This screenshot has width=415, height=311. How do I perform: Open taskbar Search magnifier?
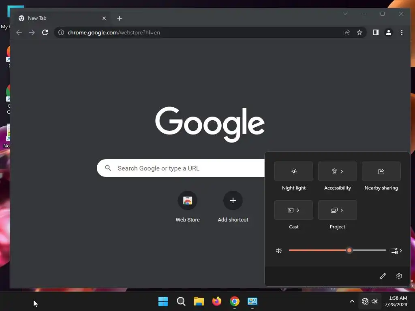(181, 301)
